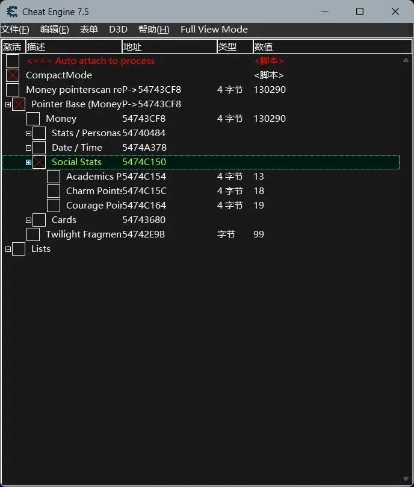Freeze Twilight Fragments value checkbox
The image size is (414, 487).
click(x=33, y=234)
